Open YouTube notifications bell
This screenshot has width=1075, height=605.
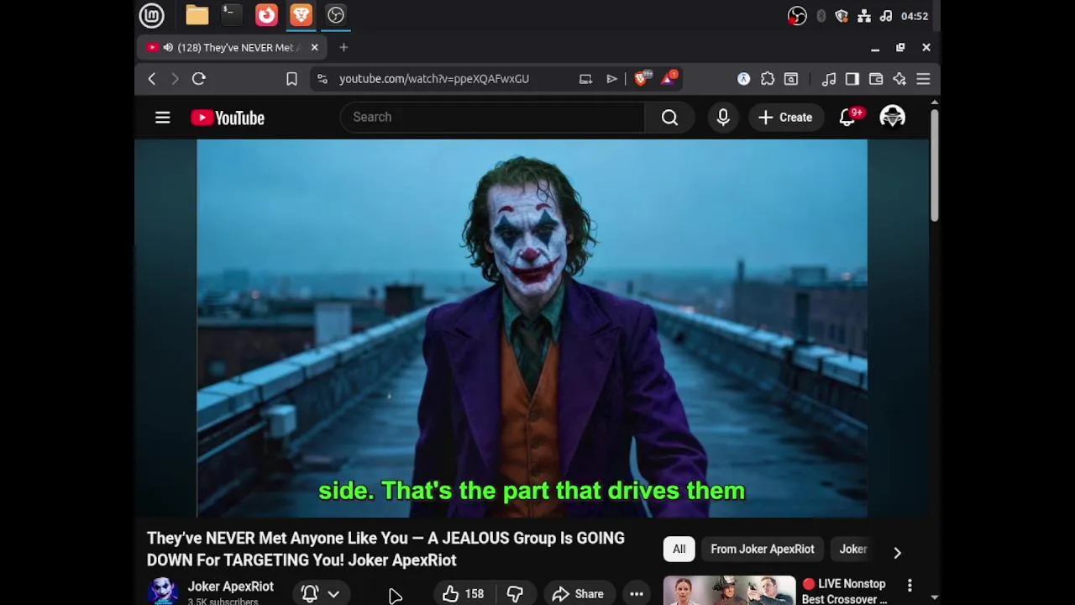click(x=848, y=118)
